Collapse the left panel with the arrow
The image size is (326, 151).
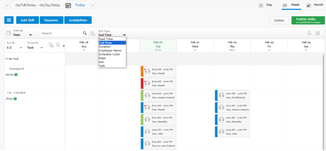point(64,46)
